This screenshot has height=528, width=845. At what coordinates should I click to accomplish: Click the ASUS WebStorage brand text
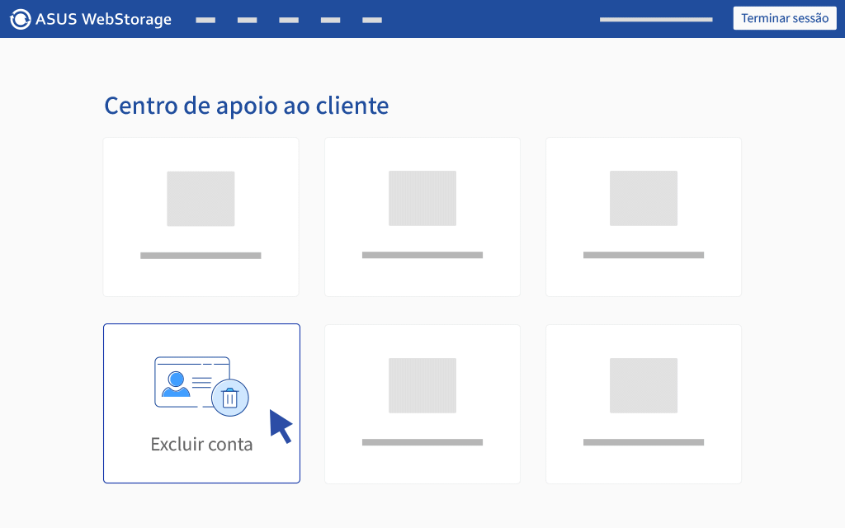click(x=103, y=20)
